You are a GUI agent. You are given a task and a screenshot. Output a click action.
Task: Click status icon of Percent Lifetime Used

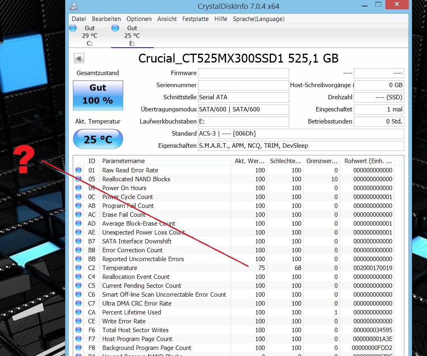78,312
